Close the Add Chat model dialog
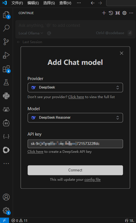The height and width of the screenshot is (223, 136). (x=122, y=53)
